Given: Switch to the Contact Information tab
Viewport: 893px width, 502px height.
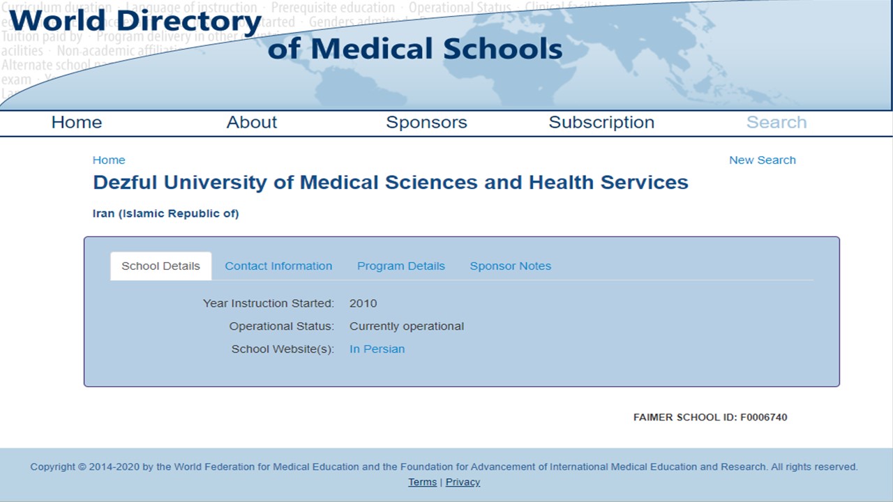Looking at the screenshot, I should tap(278, 266).
